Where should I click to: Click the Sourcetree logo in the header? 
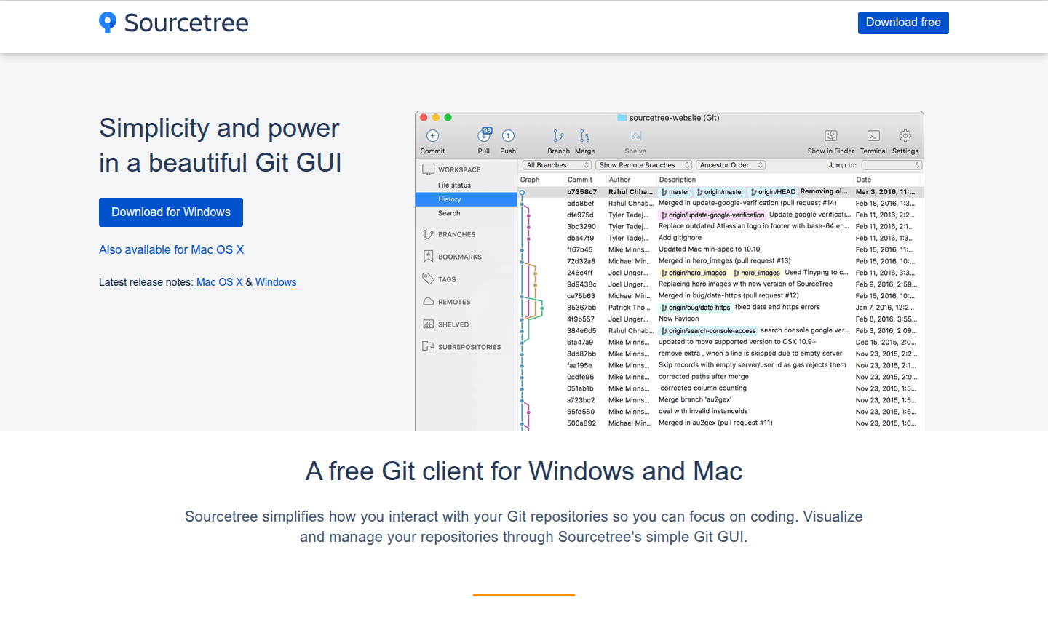click(172, 23)
